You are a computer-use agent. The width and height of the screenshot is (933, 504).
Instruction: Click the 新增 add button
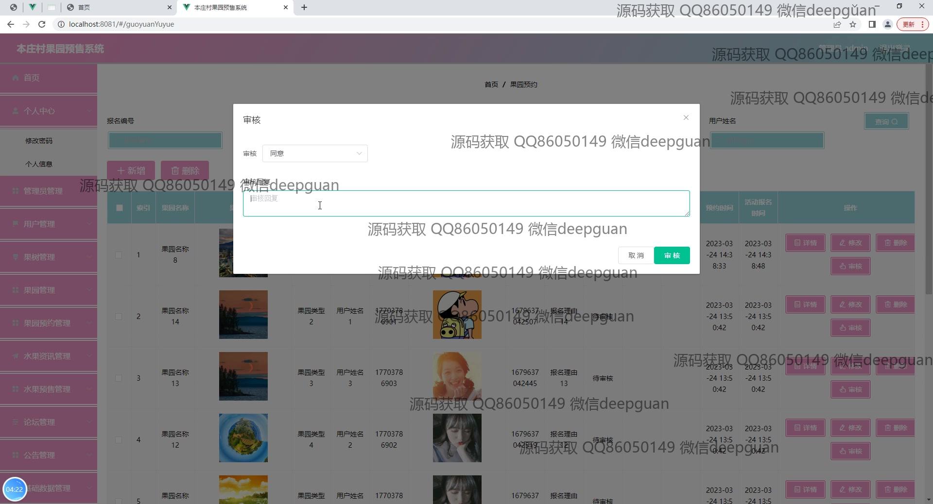131,170
